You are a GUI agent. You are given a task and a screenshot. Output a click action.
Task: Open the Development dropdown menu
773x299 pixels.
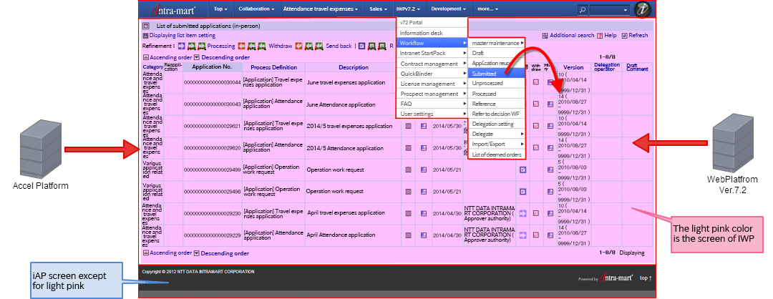click(448, 9)
